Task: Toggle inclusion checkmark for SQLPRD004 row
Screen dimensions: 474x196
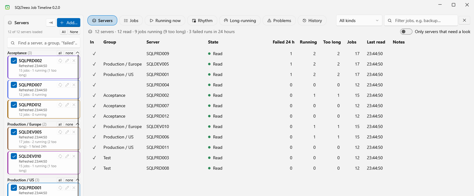Action: coord(94,85)
